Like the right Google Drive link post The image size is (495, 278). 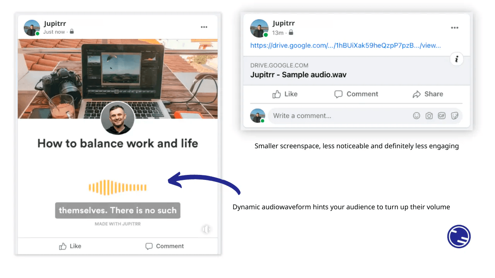tap(285, 94)
